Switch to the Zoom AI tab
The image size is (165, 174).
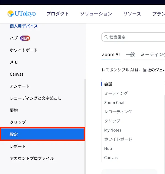click(111, 55)
